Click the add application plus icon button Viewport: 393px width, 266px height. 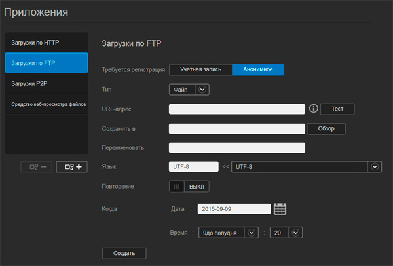pyautogui.click(x=71, y=167)
